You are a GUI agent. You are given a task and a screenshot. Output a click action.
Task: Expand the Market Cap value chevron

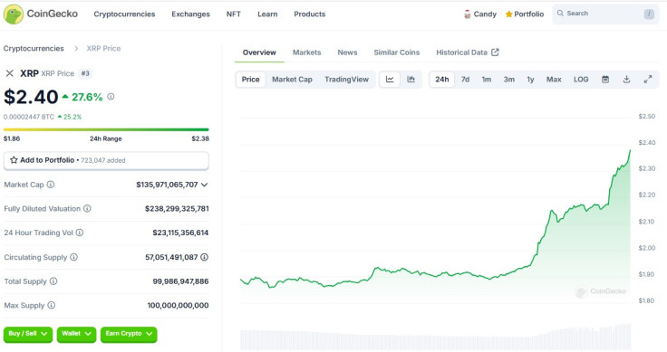tap(204, 185)
